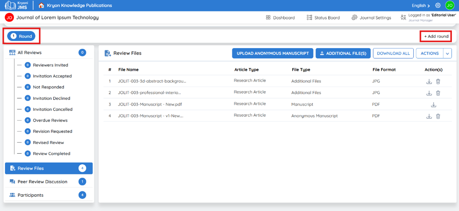Open Journal Settings

371,17
